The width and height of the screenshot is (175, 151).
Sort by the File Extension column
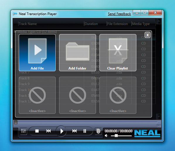pyautogui.click(x=118, y=24)
